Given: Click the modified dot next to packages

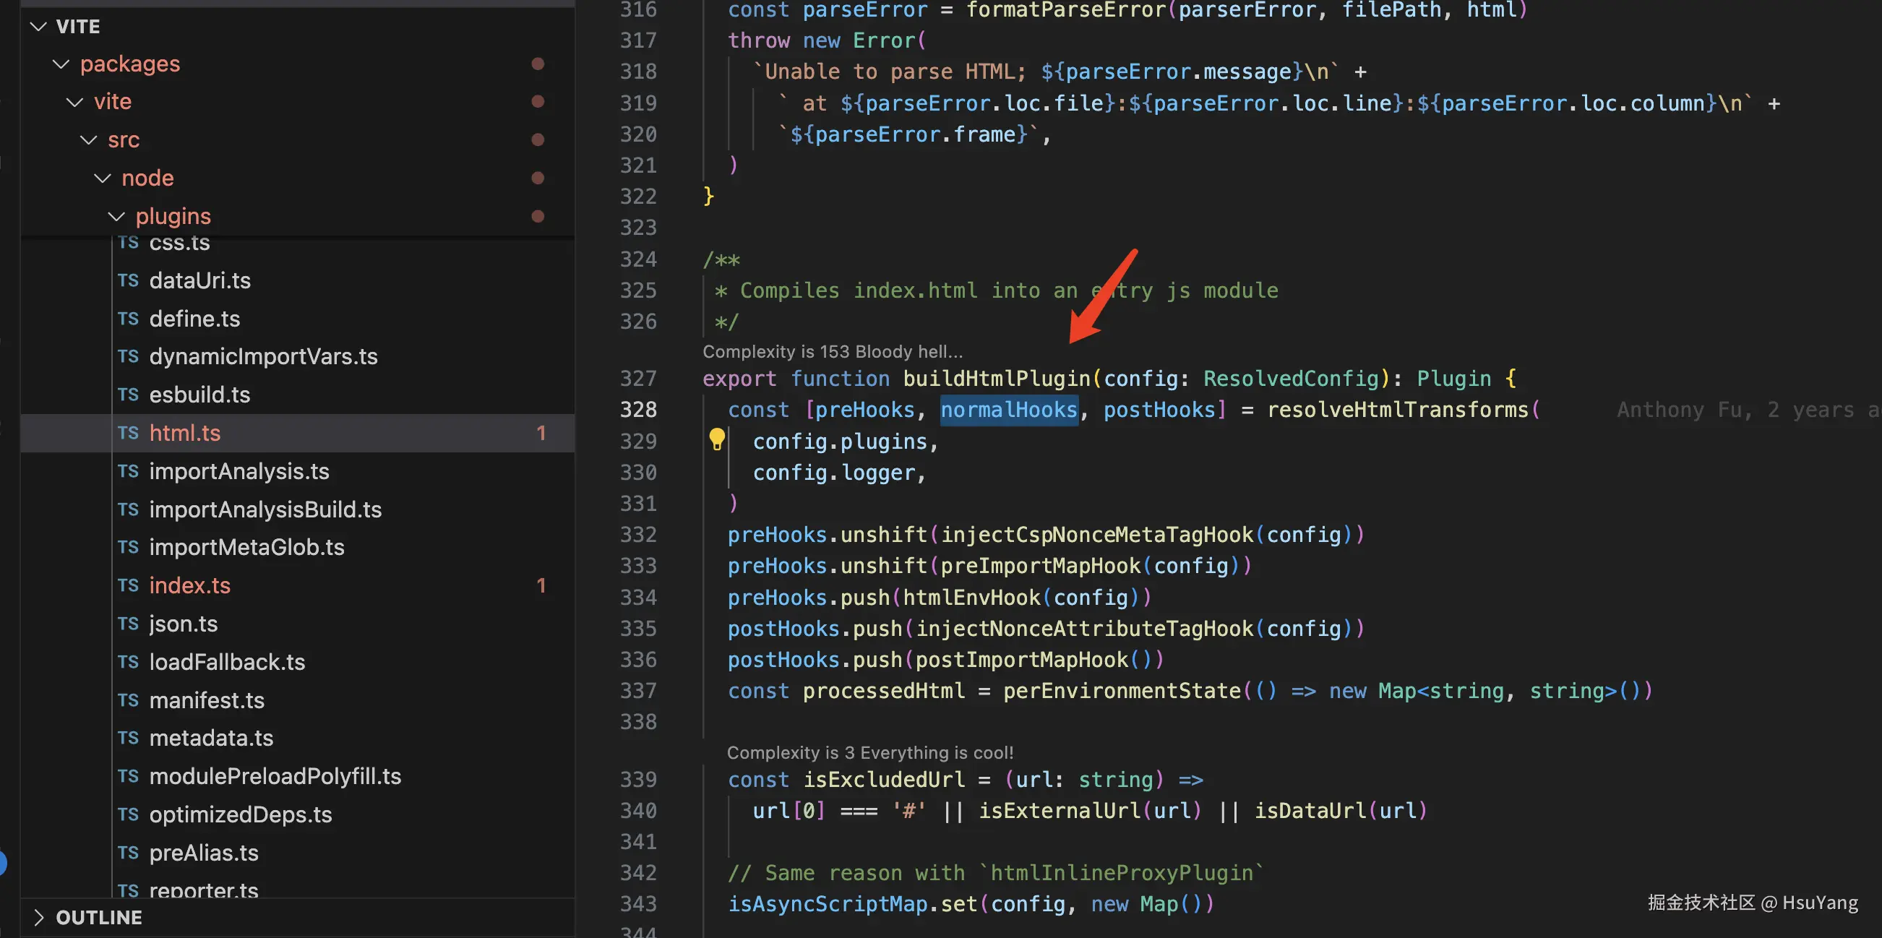Looking at the screenshot, I should coord(538,64).
